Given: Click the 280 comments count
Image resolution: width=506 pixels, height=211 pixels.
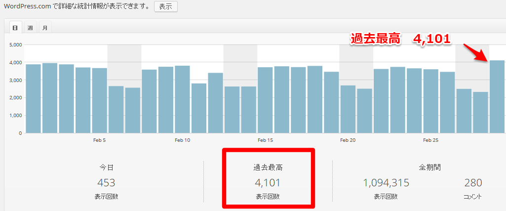Looking at the screenshot, I should pyautogui.click(x=473, y=183).
